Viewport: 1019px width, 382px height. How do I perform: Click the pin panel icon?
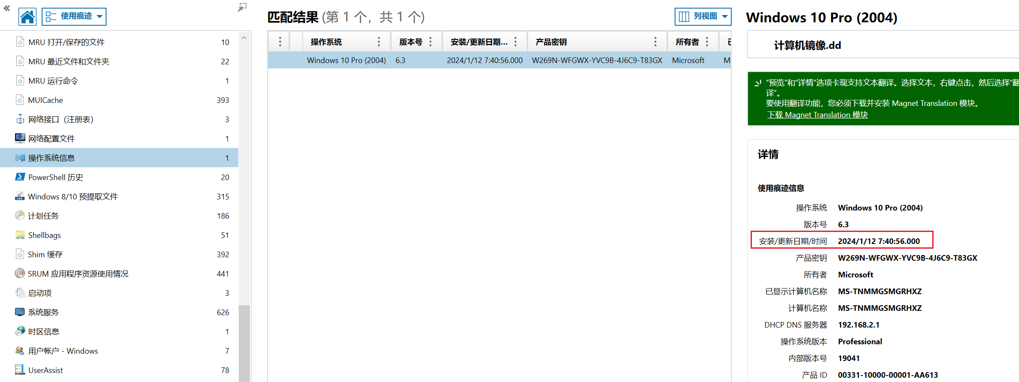242,7
